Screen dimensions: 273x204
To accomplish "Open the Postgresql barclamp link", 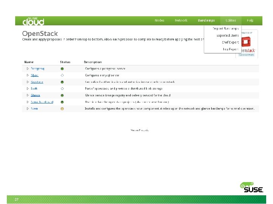I will [38, 68].
